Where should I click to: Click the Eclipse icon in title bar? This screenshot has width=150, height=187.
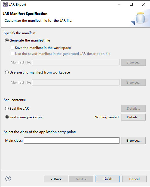coord(5,4)
